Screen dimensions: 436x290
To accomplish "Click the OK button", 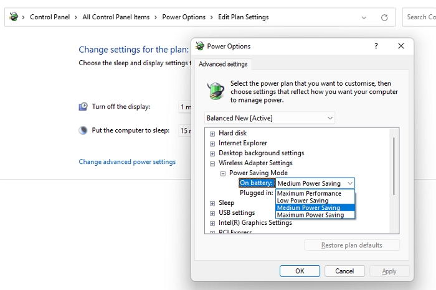I will pyautogui.click(x=300, y=271).
